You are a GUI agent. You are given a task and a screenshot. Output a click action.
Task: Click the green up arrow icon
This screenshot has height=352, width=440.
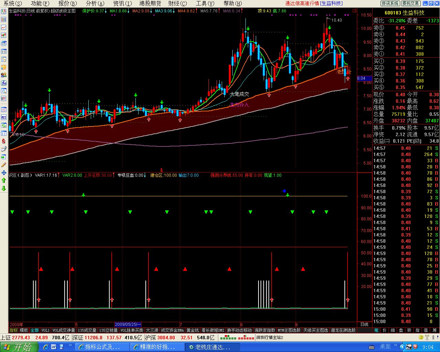(x=4, y=180)
